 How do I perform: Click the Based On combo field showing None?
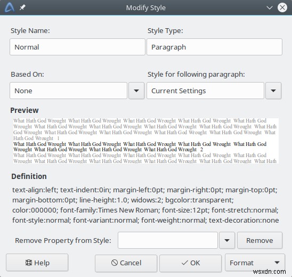click(x=68, y=91)
